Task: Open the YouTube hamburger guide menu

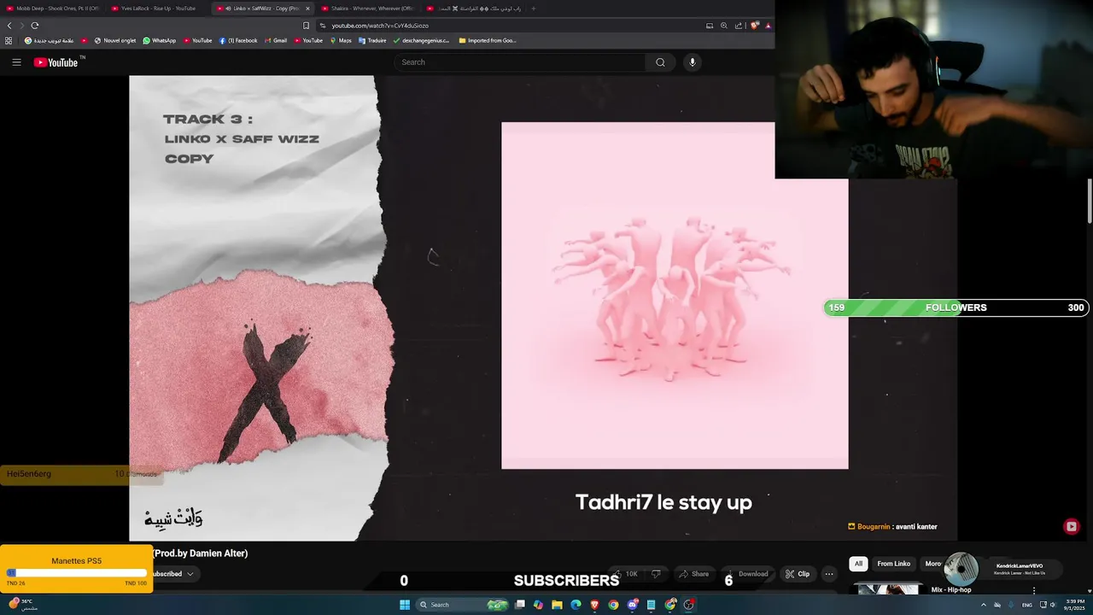Action: (16, 62)
